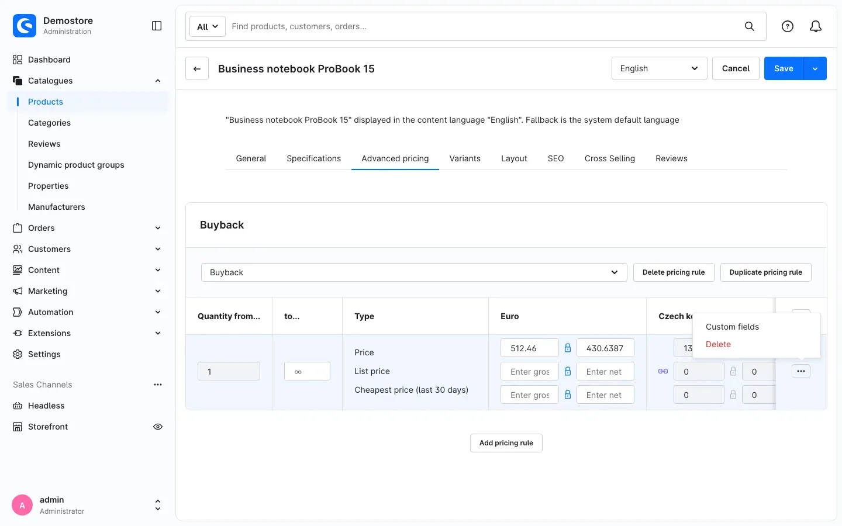Open the Save button dropdown arrow

(x=815, y=68)
